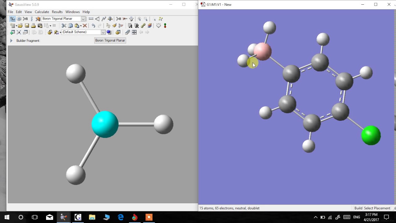Toggle the marquee rubber-band select tool
The width and height of the screenshot is (396, 223).
(x=146, y=19)
